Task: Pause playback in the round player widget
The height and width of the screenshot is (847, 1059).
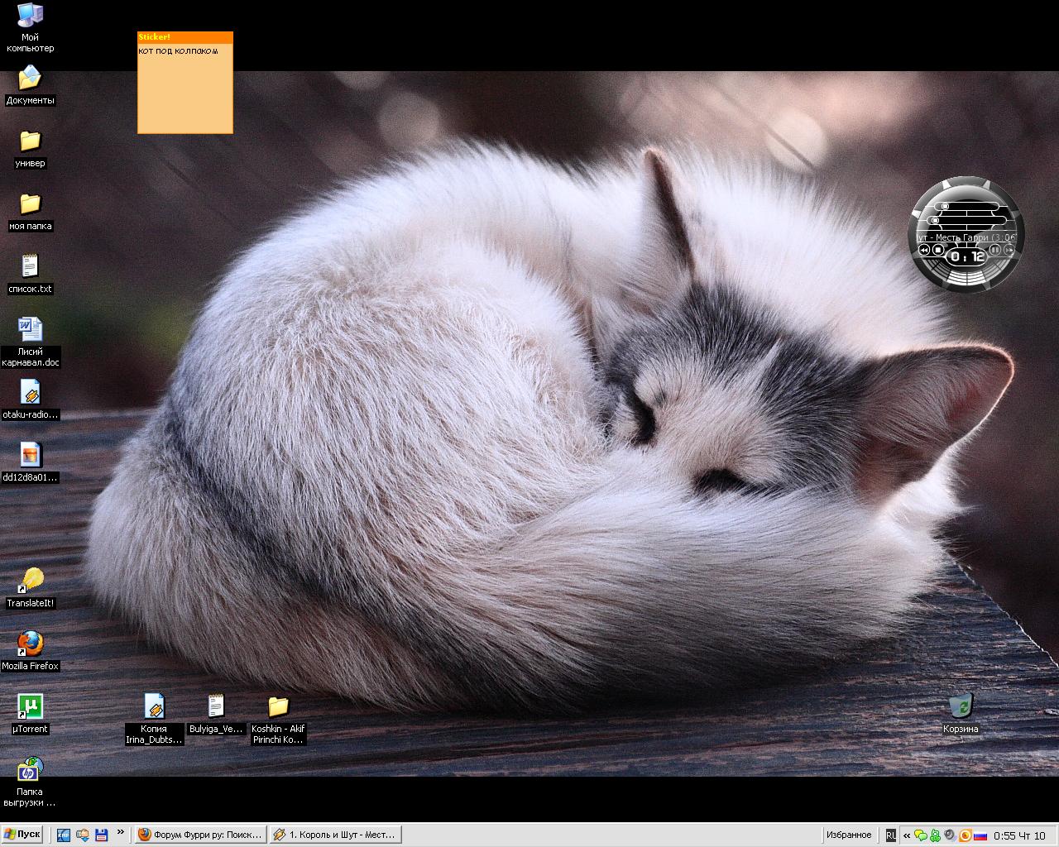Action: (994, 250)
